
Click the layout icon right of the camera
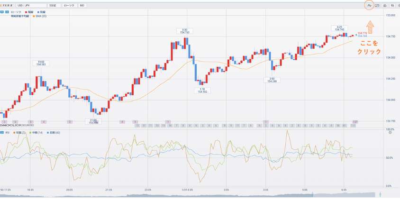pyautogui.click(x=392, y=5)
